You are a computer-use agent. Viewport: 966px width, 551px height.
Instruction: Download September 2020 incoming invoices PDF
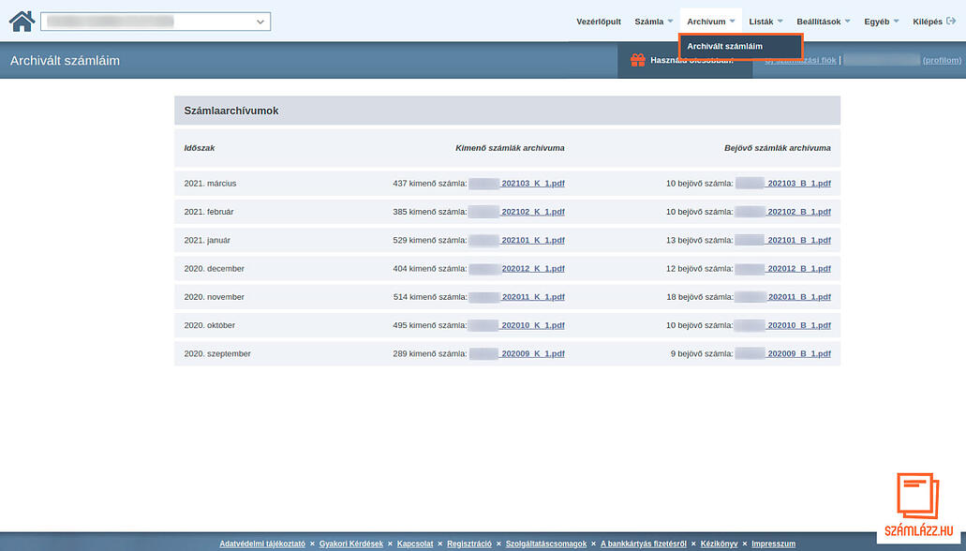pos(798,353)
